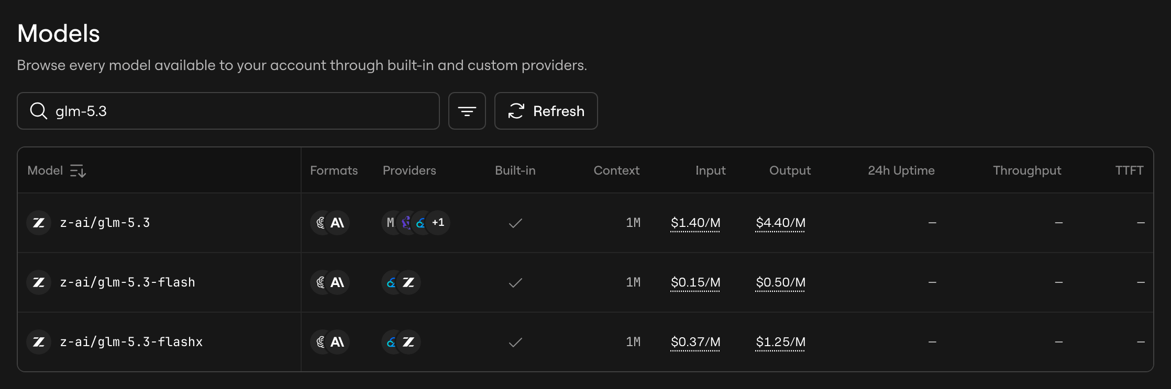Click the Output column header
1171x389 pixels.
790,170
